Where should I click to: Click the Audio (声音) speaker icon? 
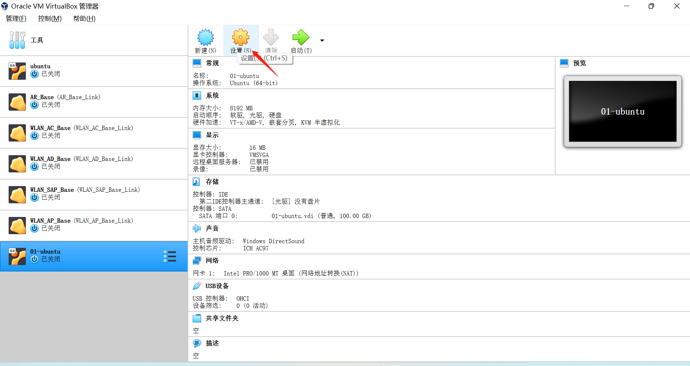tap(197, 228)
